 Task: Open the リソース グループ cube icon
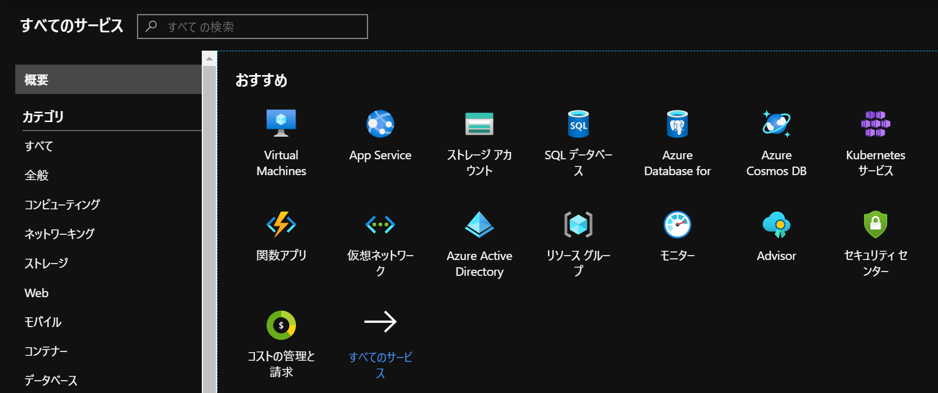[578, 225]
